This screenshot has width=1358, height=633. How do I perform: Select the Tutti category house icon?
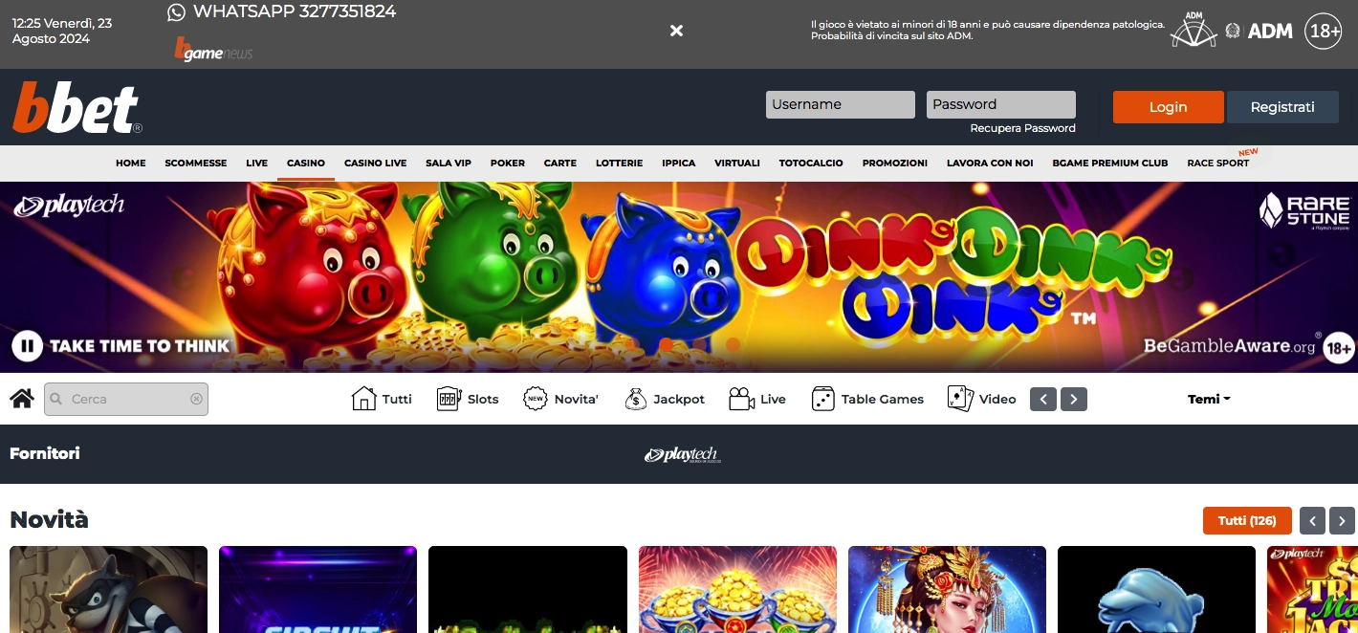click(x=363, y=399)
